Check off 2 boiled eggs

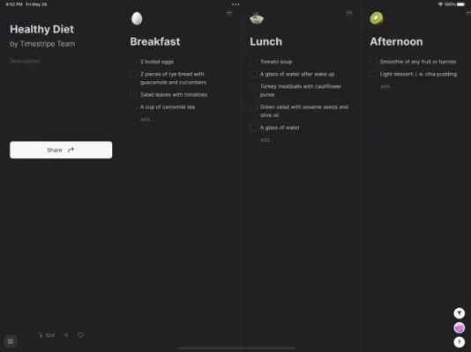click(133, 62)
